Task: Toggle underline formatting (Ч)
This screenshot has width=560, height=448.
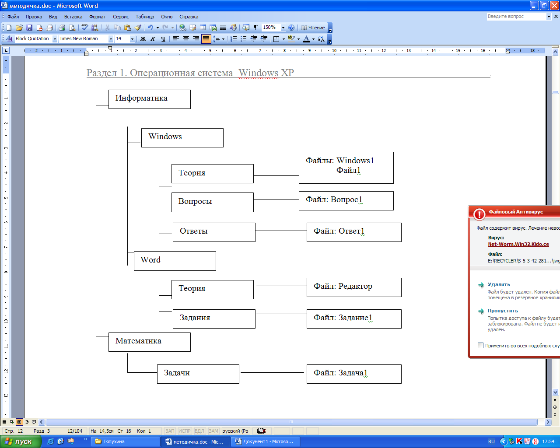Action: point(163,39)
